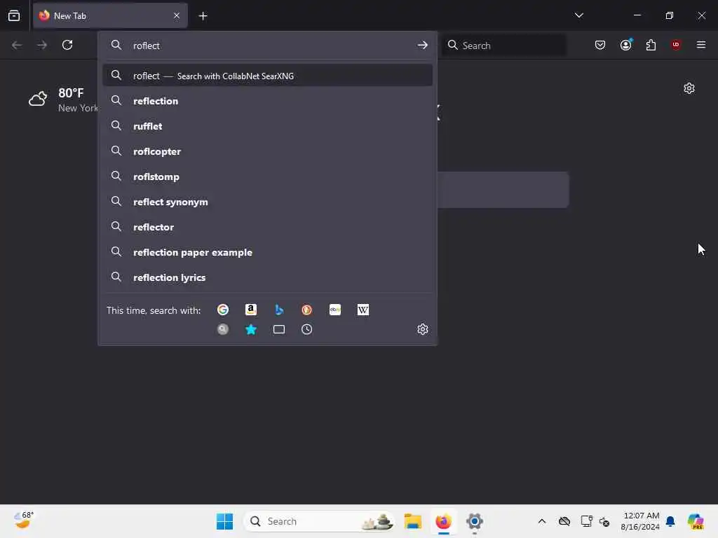
Task: Open clock showing 12:07 AM
Action: click(x=640, y=521)
